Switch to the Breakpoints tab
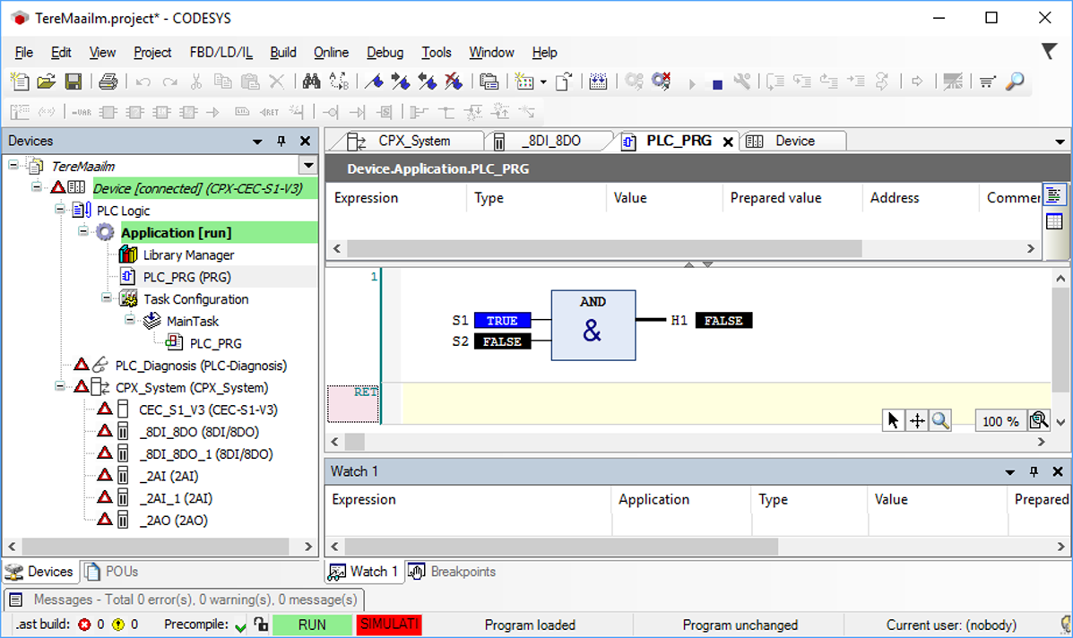Screen dimensions: 1073x638 pyautogui.click(x=454, y=572)
